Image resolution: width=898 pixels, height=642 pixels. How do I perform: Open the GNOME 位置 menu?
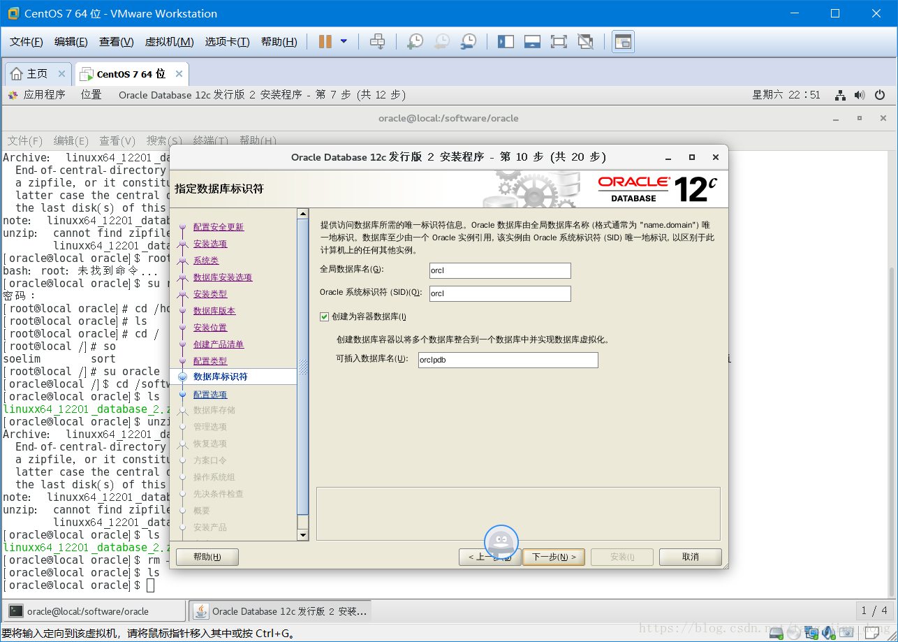[91, 95]
